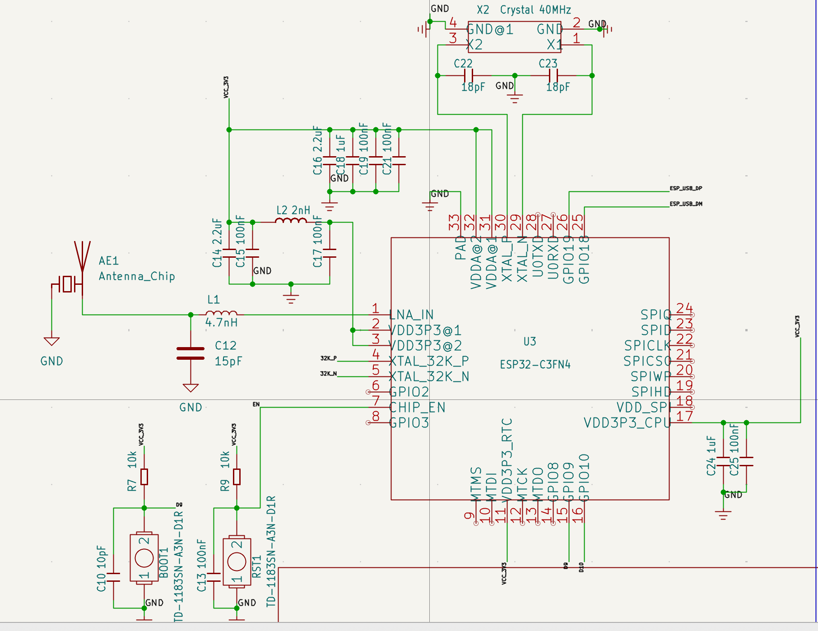Select the C19 capacitor symbol
818x631 pixels.
pos(376,161)
